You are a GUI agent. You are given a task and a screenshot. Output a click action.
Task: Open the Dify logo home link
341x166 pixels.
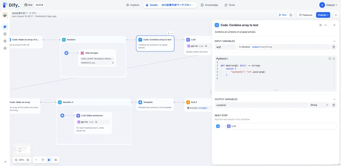11,5
